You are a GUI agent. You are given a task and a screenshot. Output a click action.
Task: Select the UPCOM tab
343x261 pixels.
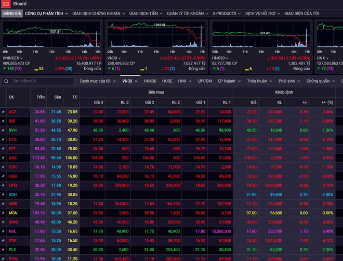[x=205, y=81]
